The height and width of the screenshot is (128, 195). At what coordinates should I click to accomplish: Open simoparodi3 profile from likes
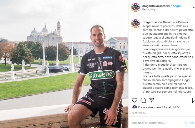tap(157, 107)
